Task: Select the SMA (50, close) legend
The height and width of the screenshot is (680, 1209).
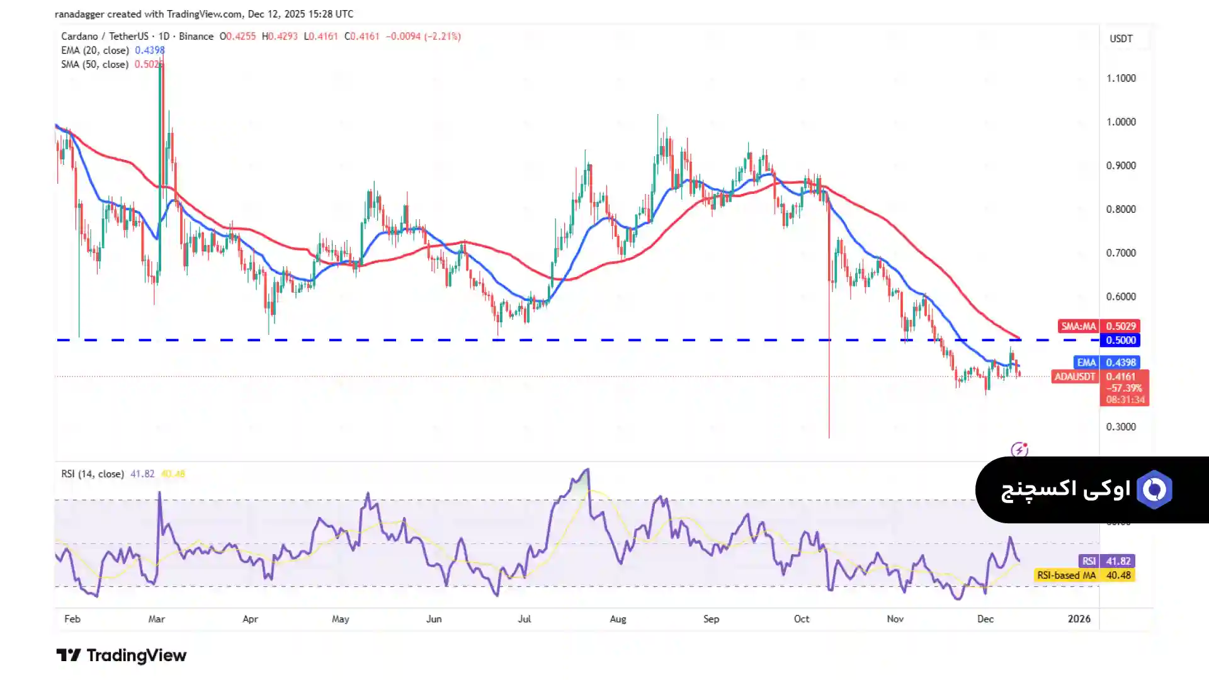Action: 94,64
